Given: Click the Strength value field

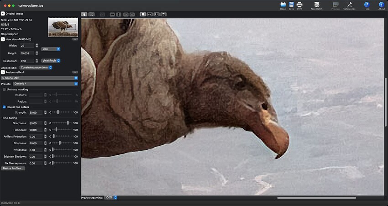Looking at the screenshot, I should coord(36,112).
